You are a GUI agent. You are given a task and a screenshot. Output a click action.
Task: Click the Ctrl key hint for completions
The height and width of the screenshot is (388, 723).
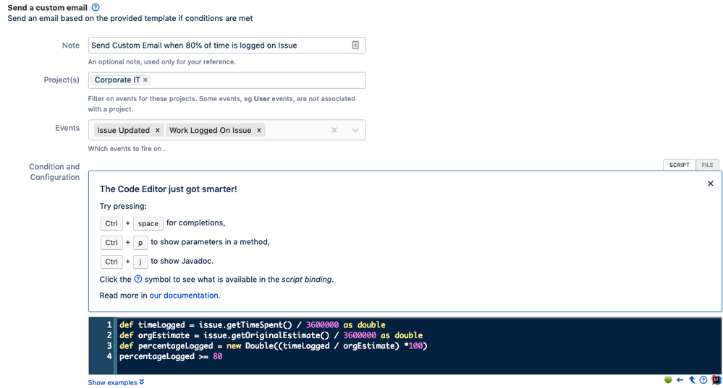(x=111, y=223)
